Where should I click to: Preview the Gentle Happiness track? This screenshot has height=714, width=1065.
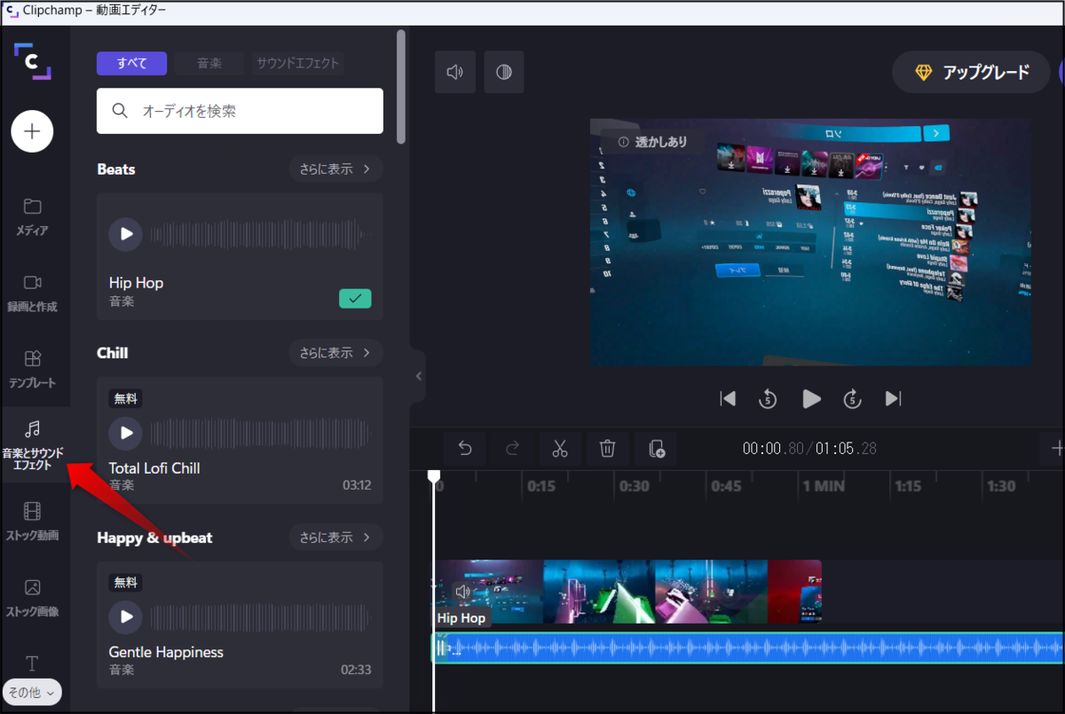125,616
